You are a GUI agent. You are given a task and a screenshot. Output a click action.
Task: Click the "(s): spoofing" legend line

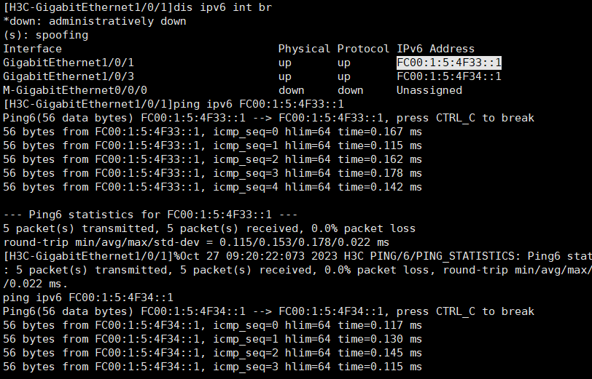(x=46, y=35)
